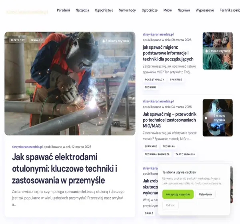Click the excerpt Zastanawiasz się, jak efektywnie łączyć
The image size is (240, 224).
[170, 136]
